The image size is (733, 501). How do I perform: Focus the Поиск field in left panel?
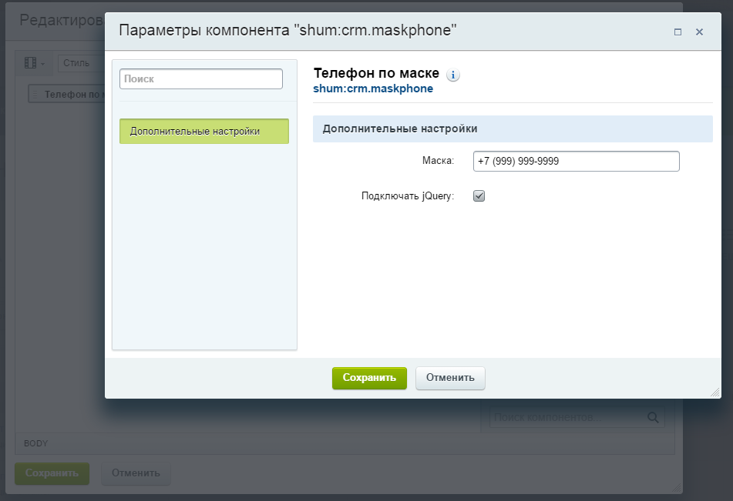coord(201,78)
